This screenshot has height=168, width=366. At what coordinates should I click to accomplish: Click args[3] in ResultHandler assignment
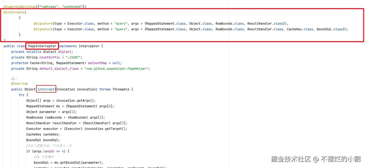coord(119,123)
